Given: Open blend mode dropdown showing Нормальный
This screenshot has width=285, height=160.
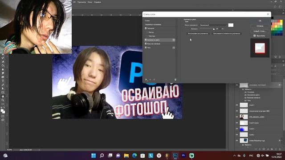Looking at the screenshot, I should tap(214, 25).
